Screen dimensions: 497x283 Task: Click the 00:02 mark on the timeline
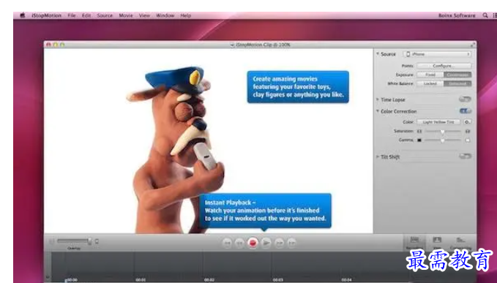coord(209,280)
